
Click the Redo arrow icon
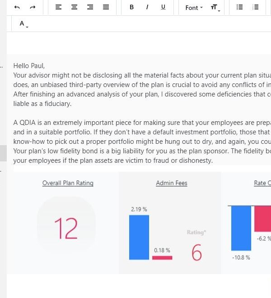(33, 7)
